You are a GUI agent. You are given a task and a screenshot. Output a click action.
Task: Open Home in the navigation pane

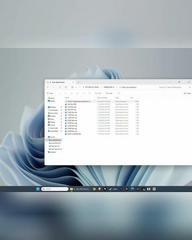tap(51, 98)
